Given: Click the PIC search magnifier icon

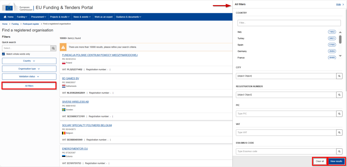Looking at the screenshot, I should tap(339, 114).
